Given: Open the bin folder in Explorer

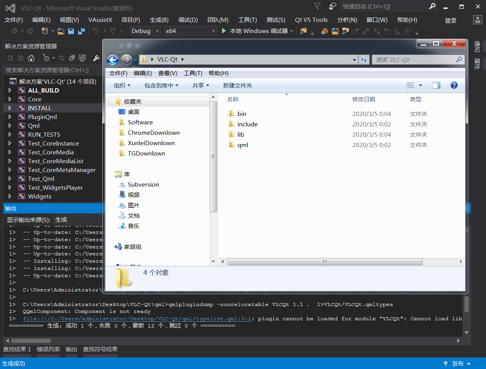Looking at the screenshot, I should [x=242, y=113].
